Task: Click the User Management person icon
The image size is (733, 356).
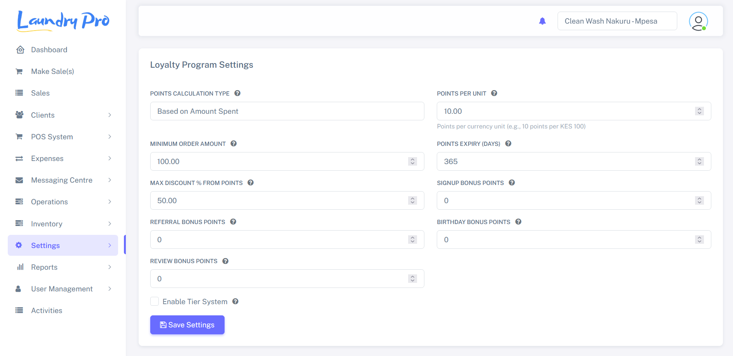Action: click(18, 289)
